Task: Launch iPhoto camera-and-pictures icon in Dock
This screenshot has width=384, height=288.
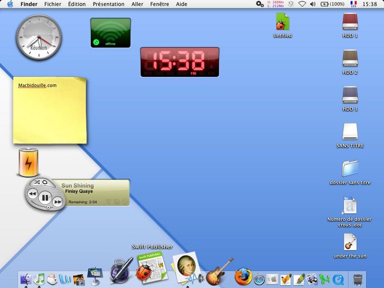Action: (312, 279)
